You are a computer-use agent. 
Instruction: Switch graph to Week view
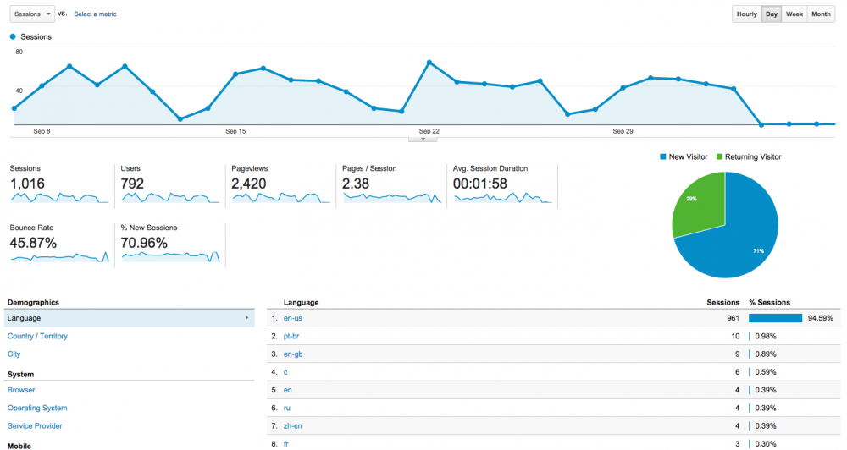pyautogui.click(x=794, y=14)
